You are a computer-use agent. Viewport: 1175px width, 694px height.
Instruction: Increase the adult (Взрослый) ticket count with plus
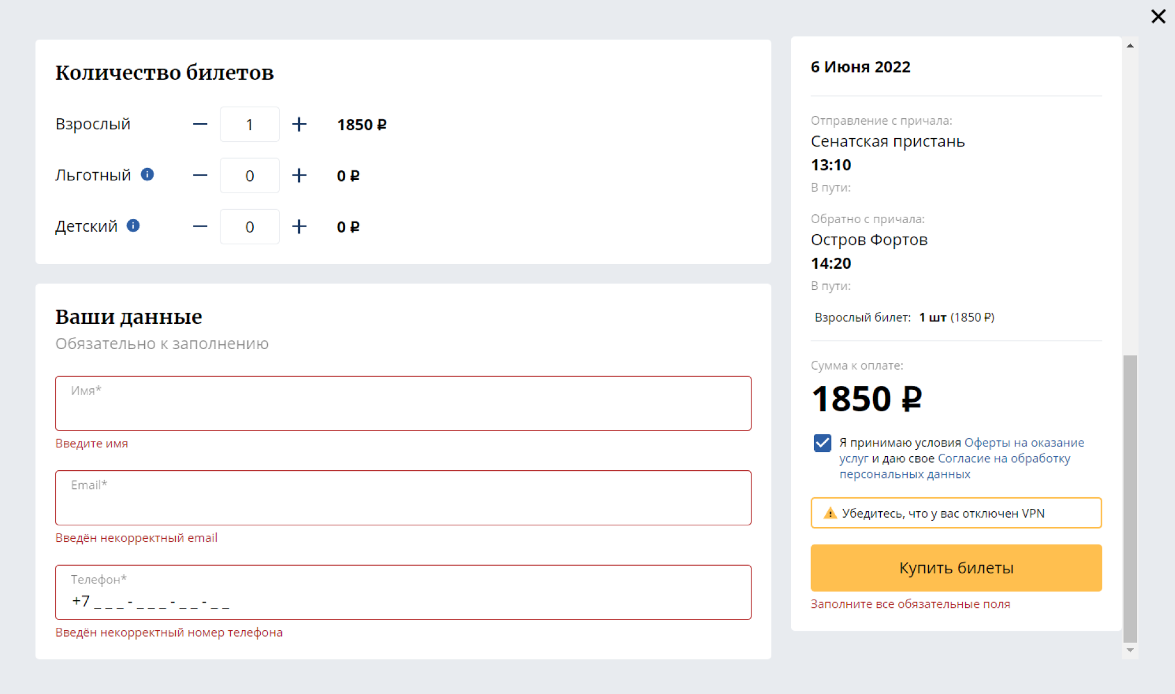tap(299, 124)
